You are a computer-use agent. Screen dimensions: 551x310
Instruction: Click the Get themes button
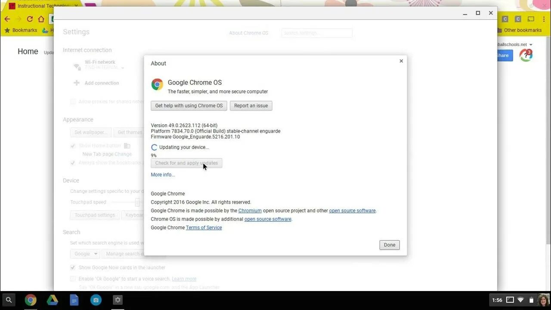[x=129, y=132]
